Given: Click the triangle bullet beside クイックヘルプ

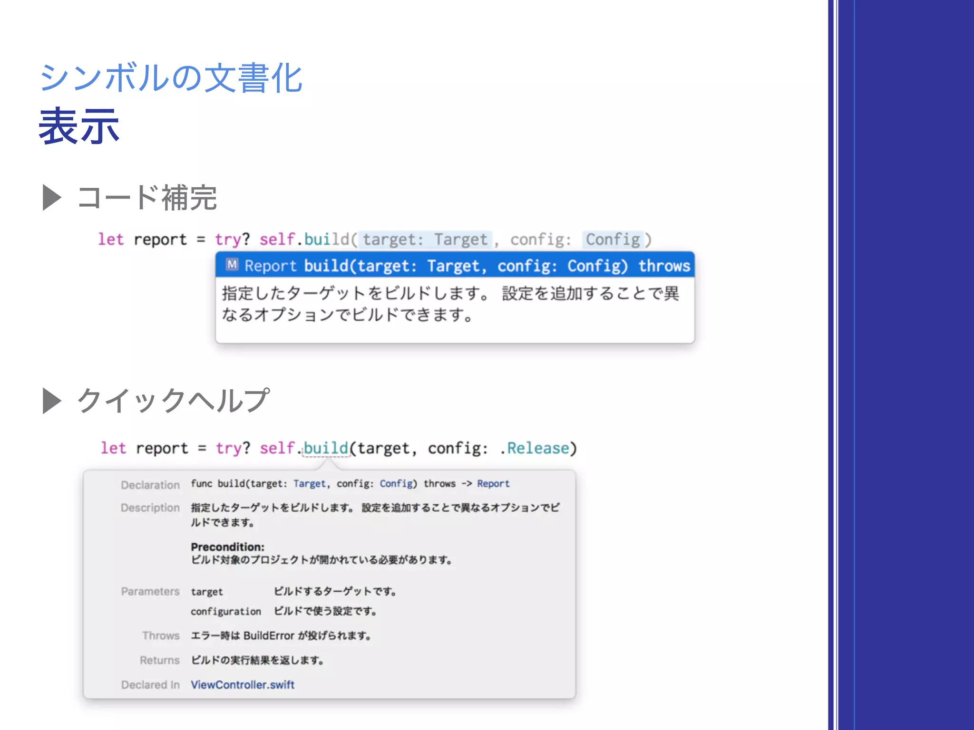Looking at the screenshot, I should click(52, 401).
